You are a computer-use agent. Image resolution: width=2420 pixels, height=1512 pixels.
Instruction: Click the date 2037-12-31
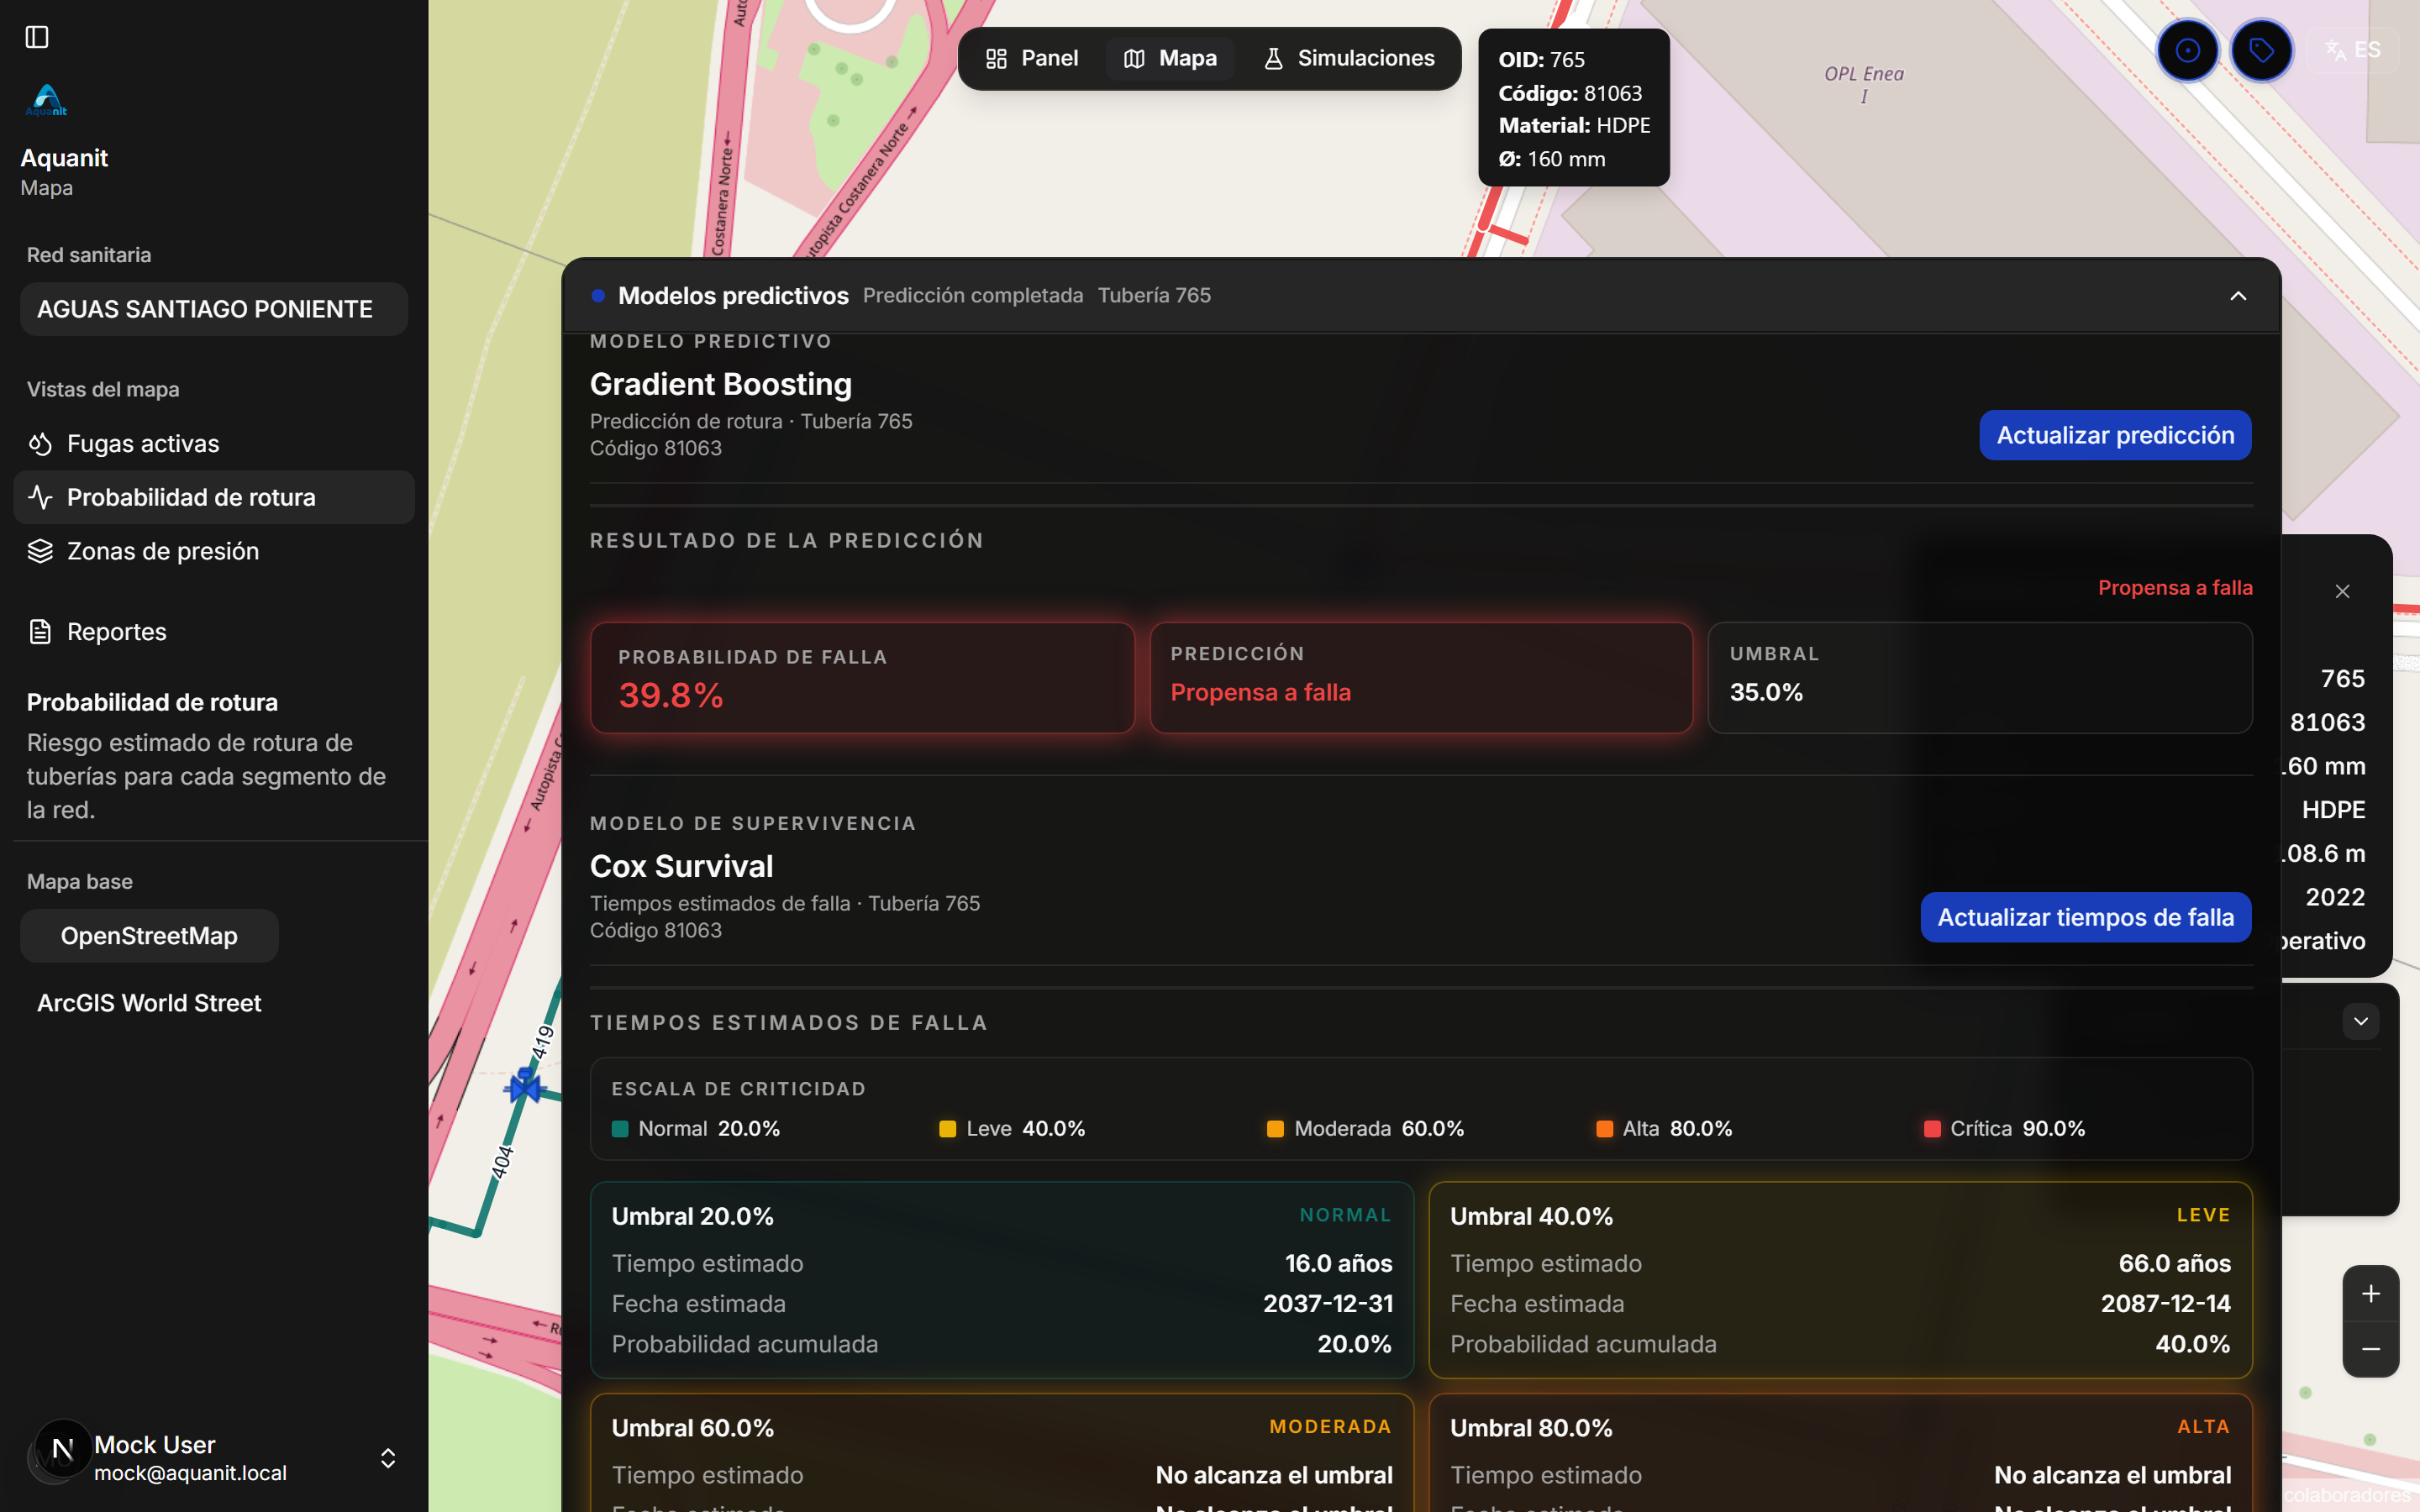click(x=1327, y=1304)
